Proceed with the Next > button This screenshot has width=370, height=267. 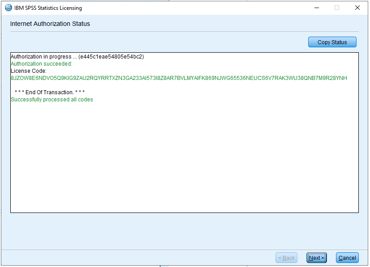click(x=317, y=258)
